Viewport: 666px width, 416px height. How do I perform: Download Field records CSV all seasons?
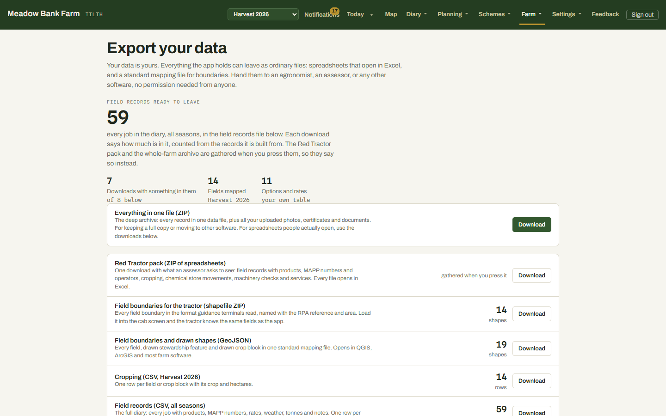click(x=531, y=411)
